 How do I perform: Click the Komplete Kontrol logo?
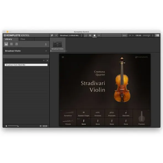pos(17,36)
